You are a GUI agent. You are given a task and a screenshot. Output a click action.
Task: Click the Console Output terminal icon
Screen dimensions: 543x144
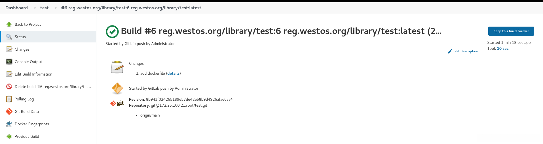9,62
